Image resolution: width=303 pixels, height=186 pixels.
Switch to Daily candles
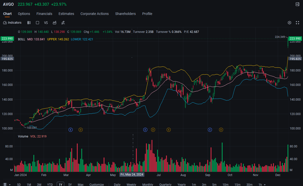coord(117,185)
